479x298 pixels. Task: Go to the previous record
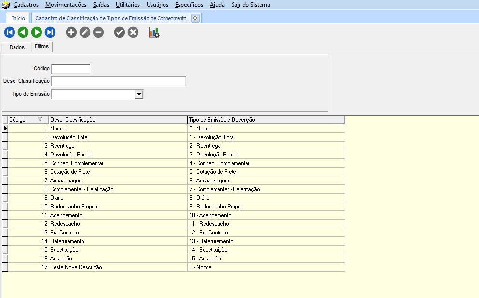tap(23, 32)
